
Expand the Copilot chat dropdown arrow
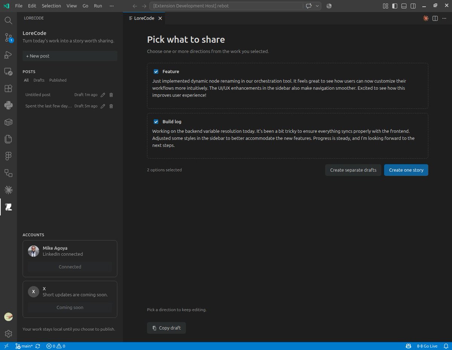[x=318, y=6]
